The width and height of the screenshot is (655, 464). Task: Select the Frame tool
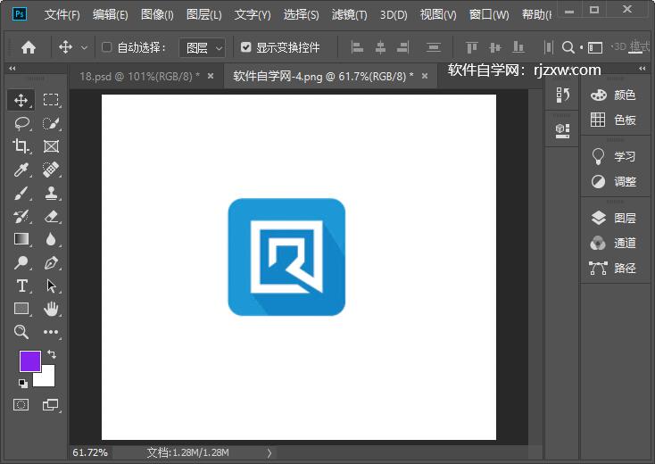click(51, 146)
